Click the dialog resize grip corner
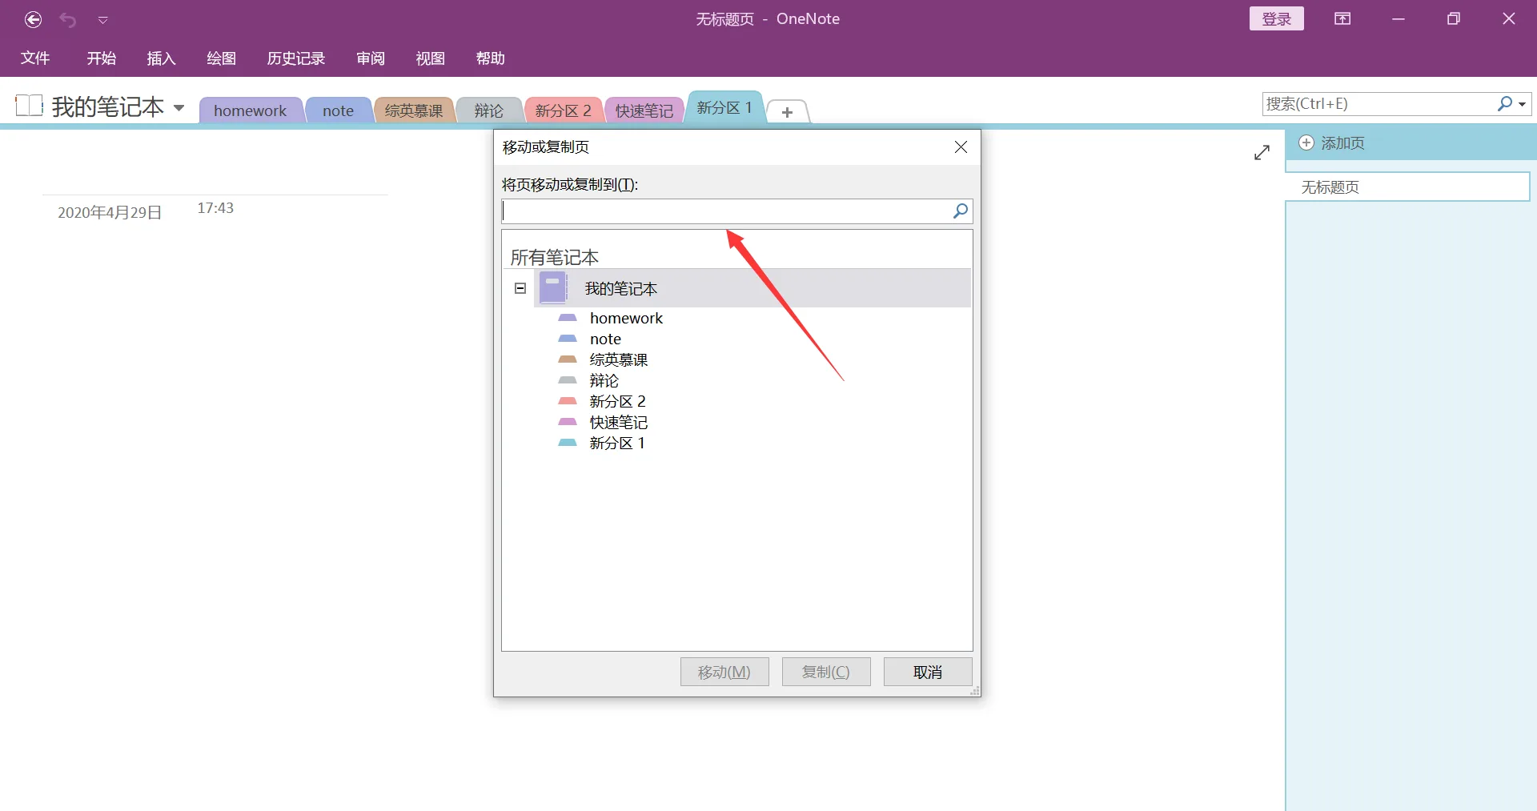This screenshot has width=1537, height=811. [975, 691]
